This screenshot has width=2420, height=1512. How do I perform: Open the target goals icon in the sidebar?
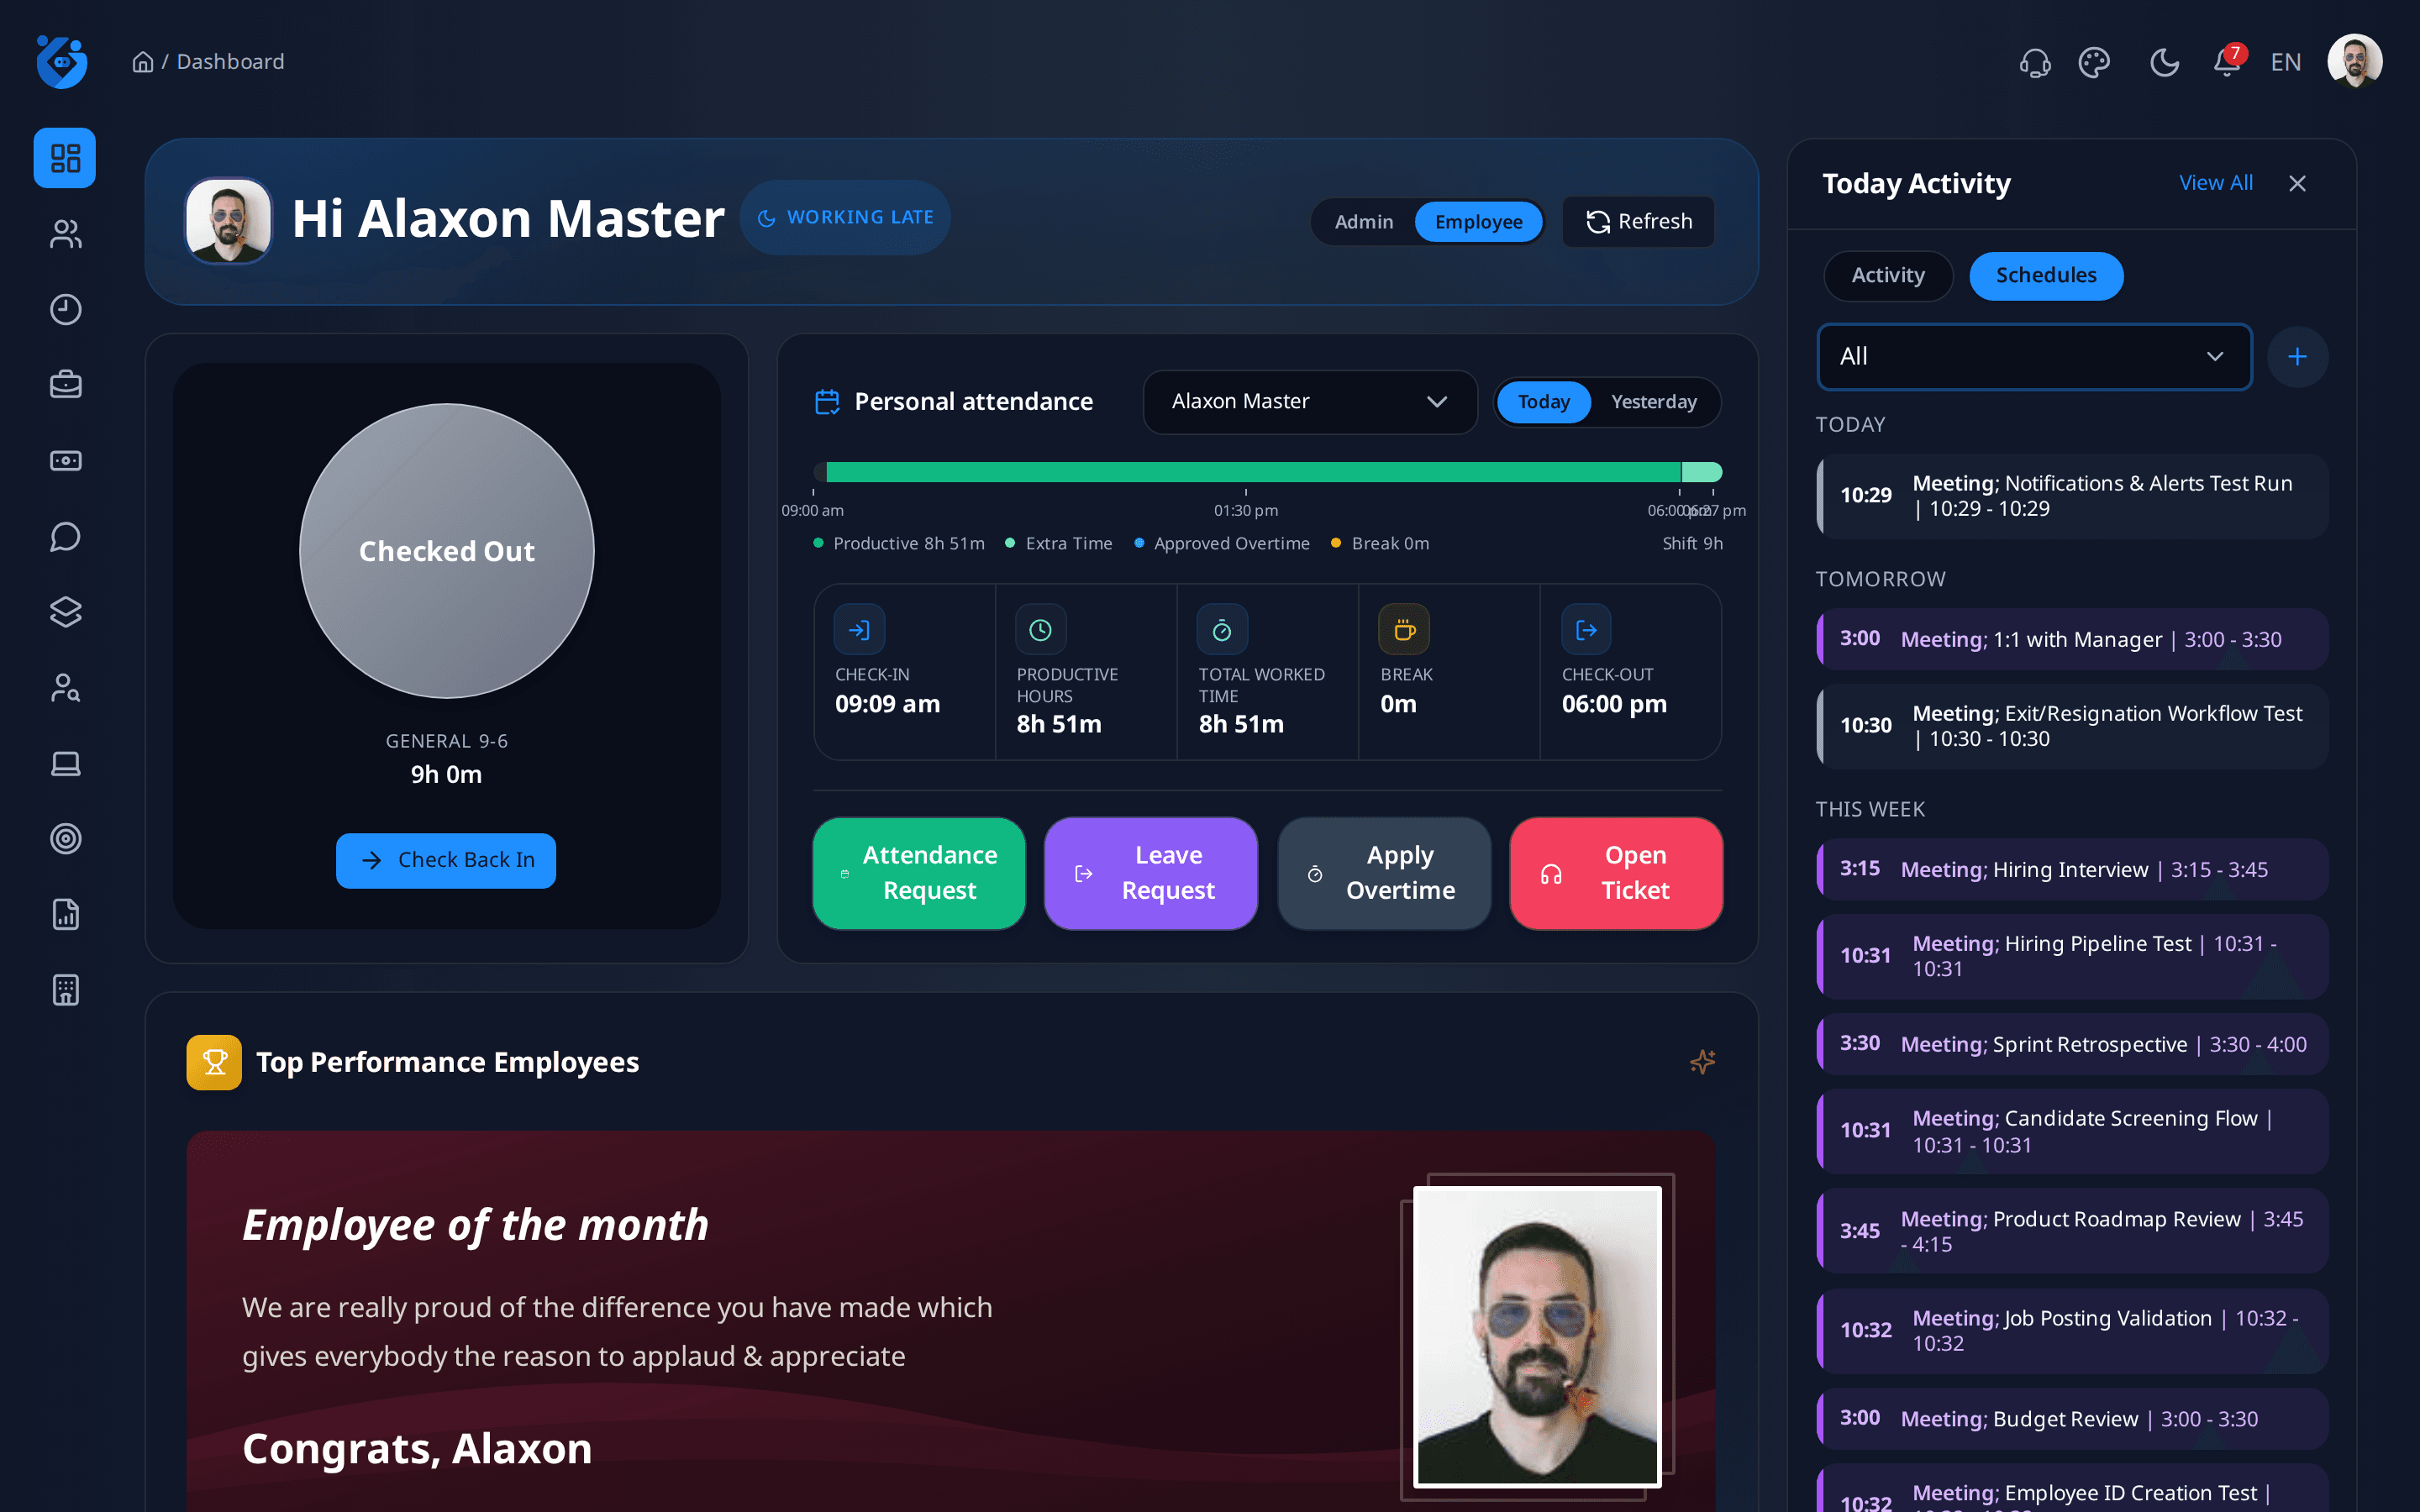65,839
